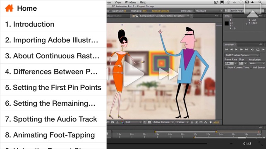Toggle the Mute Audio speaker in Preview
The image size is (266, 149).
pyautogui.click(x=252, y=49)
